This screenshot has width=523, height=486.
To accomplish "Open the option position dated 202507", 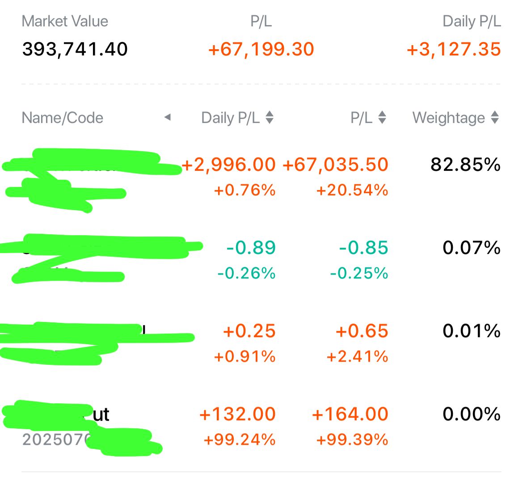I will tap(261, 427).
